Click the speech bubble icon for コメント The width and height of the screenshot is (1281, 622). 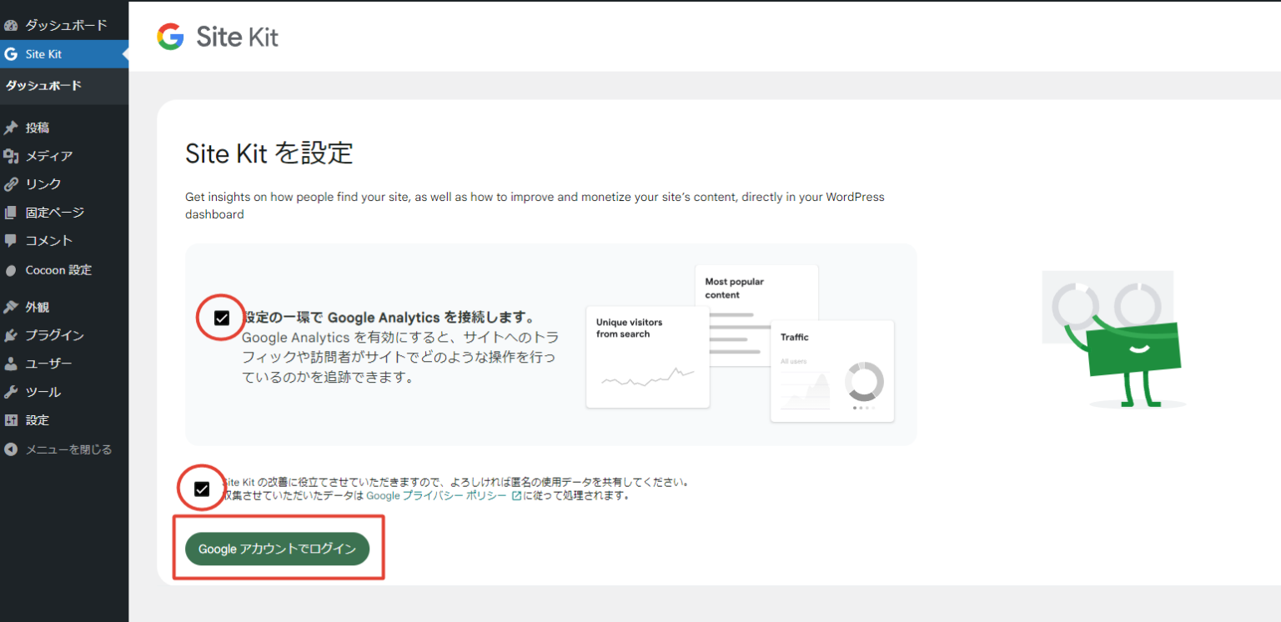(11, 241)
